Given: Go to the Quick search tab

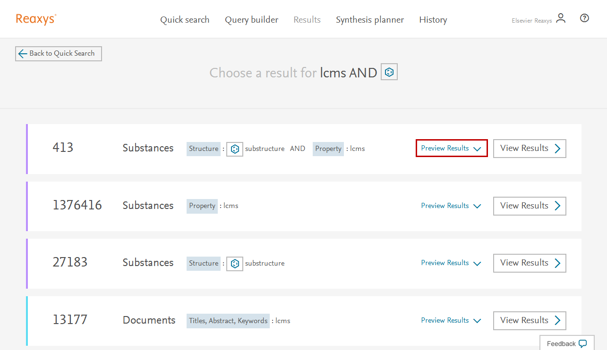Looking at the screenshot, I should coord(185,20).
